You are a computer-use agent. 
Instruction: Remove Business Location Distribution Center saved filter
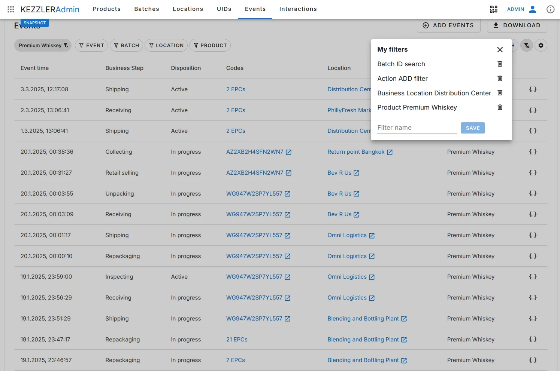tap(500, 93)
